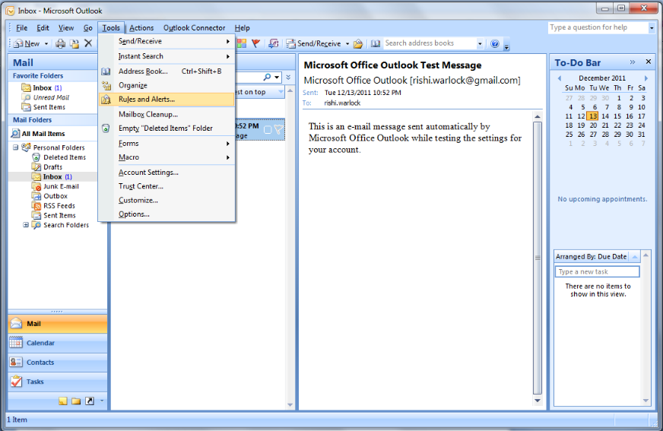This screenshot has height=431, width=663.
Task: Switch to the Tasks pane button
Action: click(58, 382)
